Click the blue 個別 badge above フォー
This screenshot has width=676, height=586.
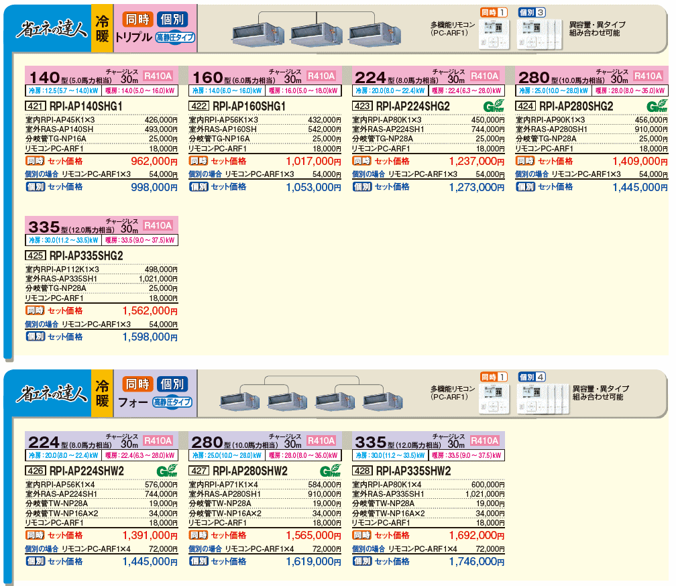pos(172,384)
